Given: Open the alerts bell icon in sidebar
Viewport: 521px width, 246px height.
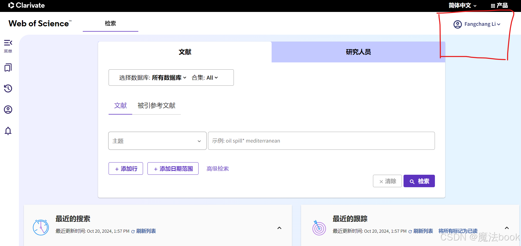Looking at the screenshot, I should coord(8,131).
